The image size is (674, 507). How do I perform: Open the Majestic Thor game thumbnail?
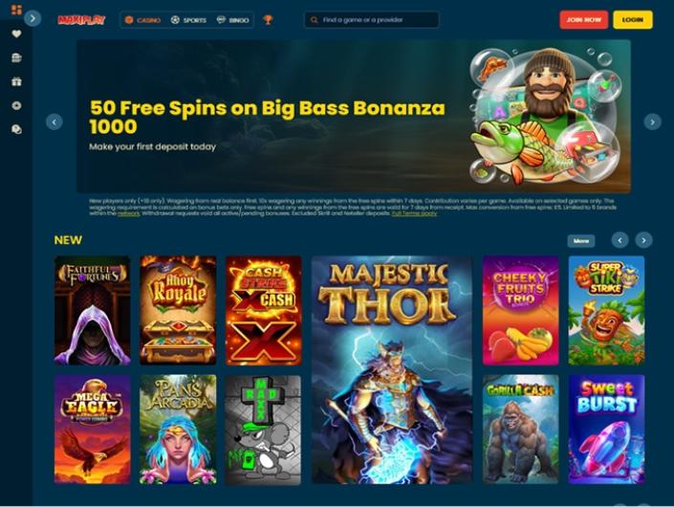[392, 370]
